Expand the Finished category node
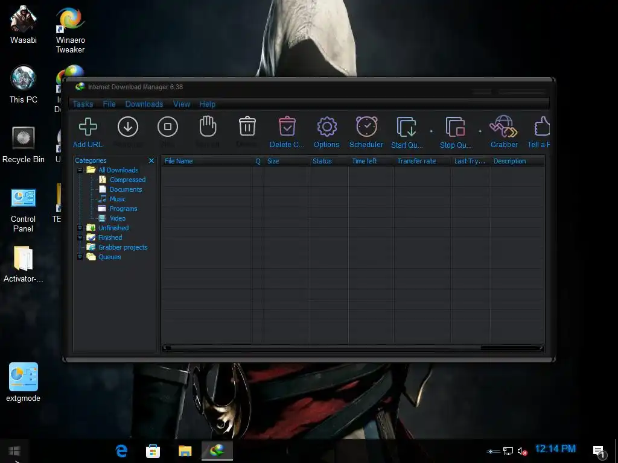The image size is (618, 463). pos(80,238)
